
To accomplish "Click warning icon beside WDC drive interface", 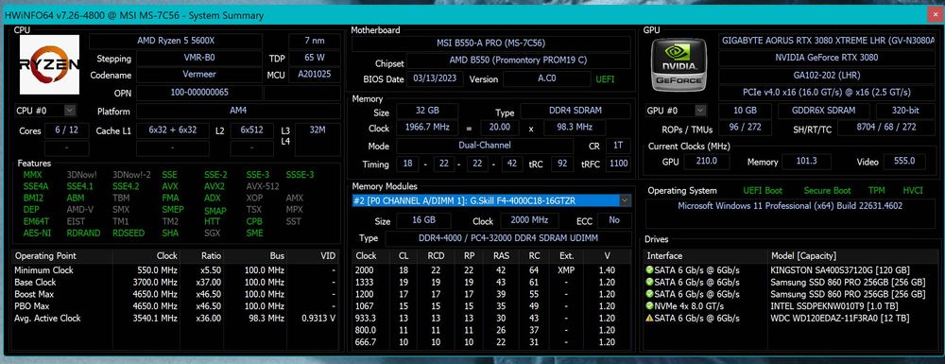I will (x=649, y=319).
